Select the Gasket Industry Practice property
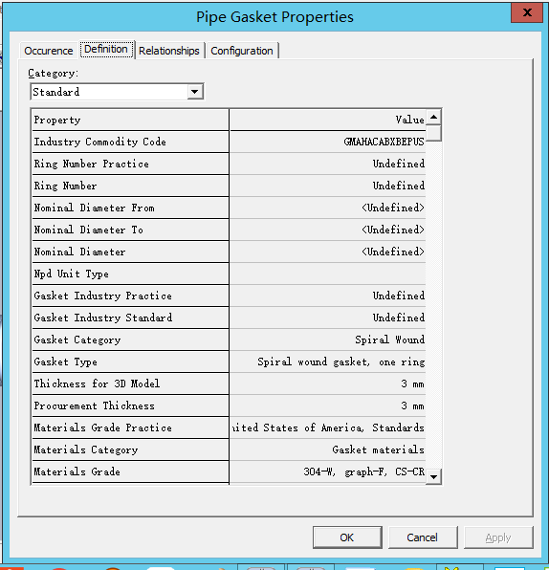The height and width of the screenshot is (570, 549). point(130,296)
